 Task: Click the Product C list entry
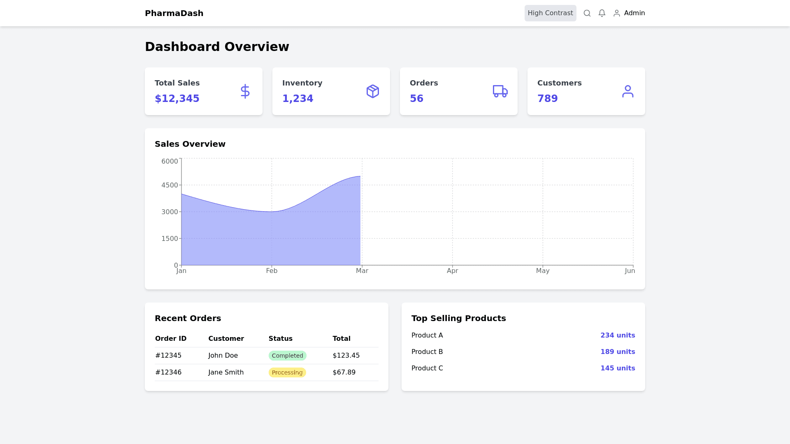(x=427, y=368)
